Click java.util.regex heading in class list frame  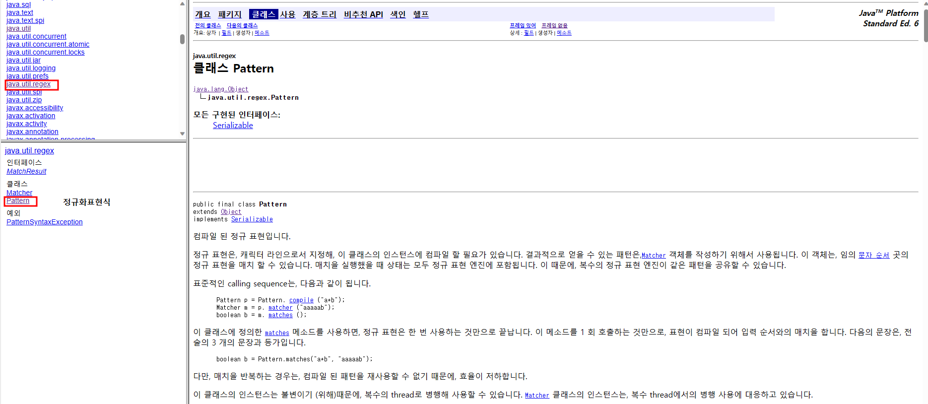pos(29,151)
